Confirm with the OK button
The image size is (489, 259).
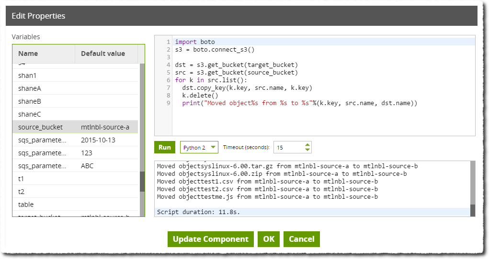[269, 239]
